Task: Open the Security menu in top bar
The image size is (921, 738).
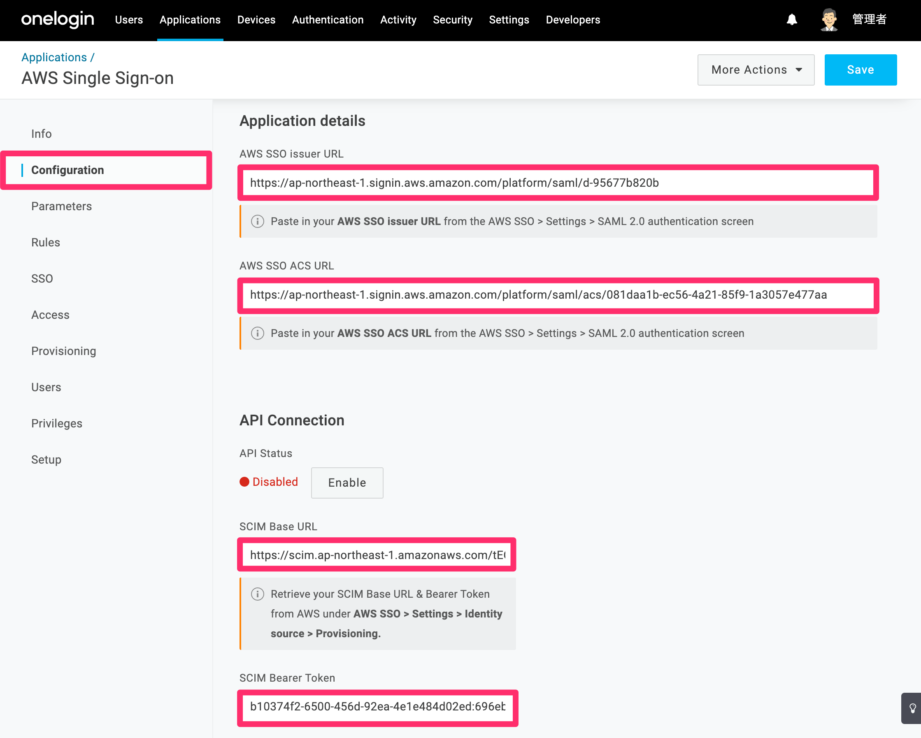Action: (x=452, y=20)
